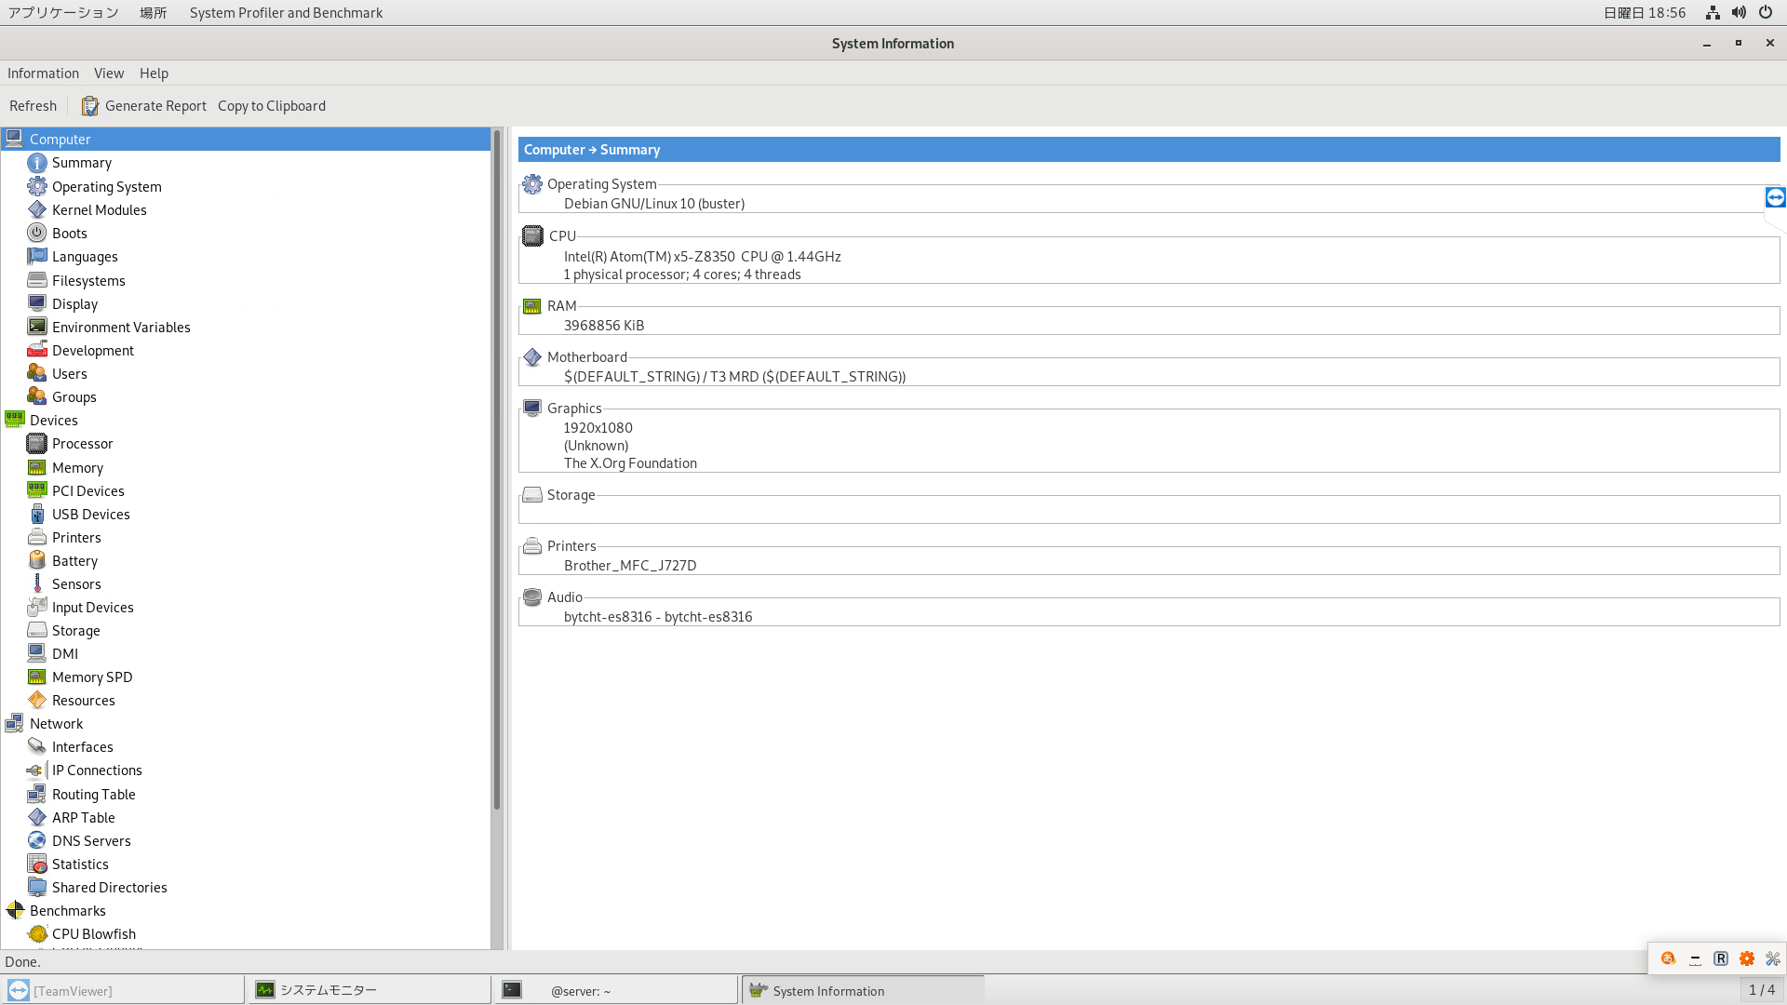Select the Sensors thermometer icon
The height and width of the screenshot is (1005, 1787).
37,584
